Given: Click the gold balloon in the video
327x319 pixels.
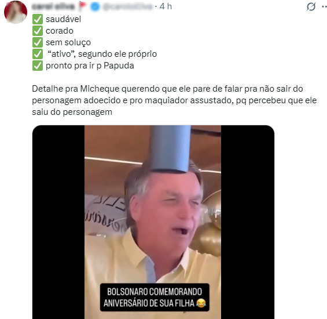Looking at the screenshot, I should click(207, 237).
